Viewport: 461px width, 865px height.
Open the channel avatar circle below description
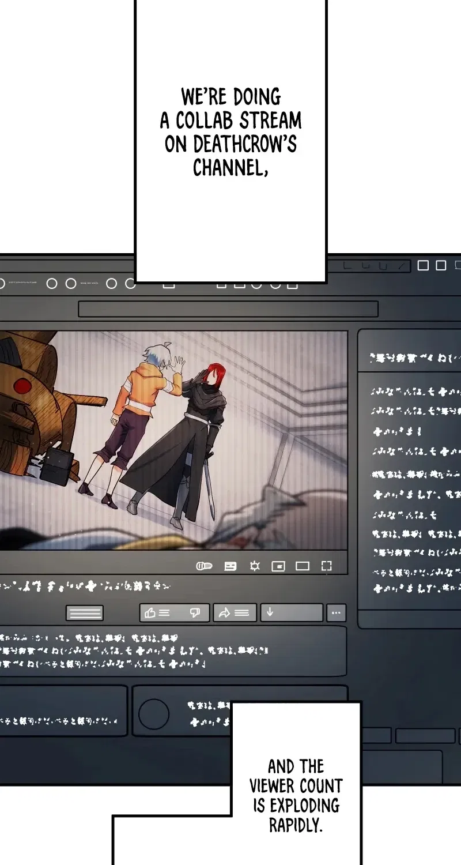(x=154, y=714)
